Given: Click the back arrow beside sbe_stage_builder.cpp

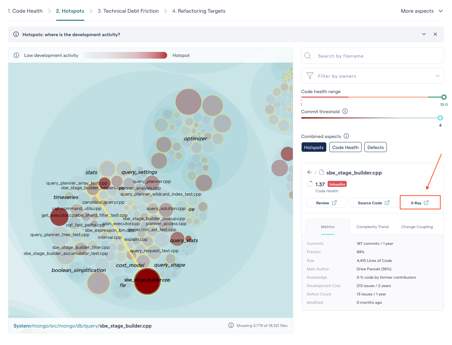Looking at the screenshot, I should coord(309,172).
